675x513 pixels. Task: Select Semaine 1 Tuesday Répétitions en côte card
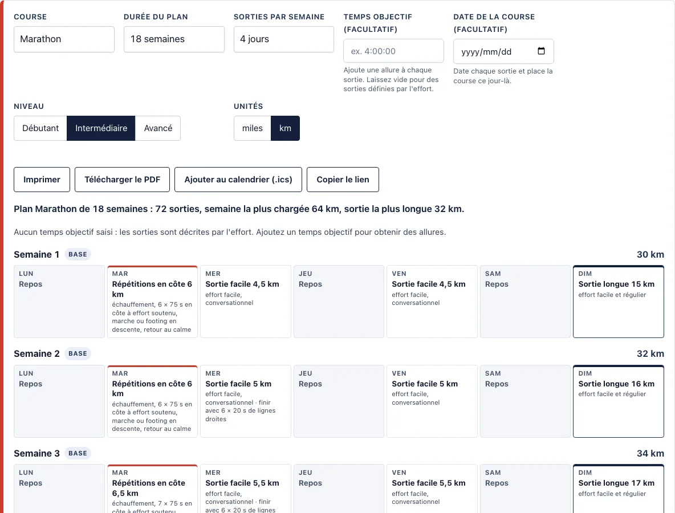click(x=152, y=302)
